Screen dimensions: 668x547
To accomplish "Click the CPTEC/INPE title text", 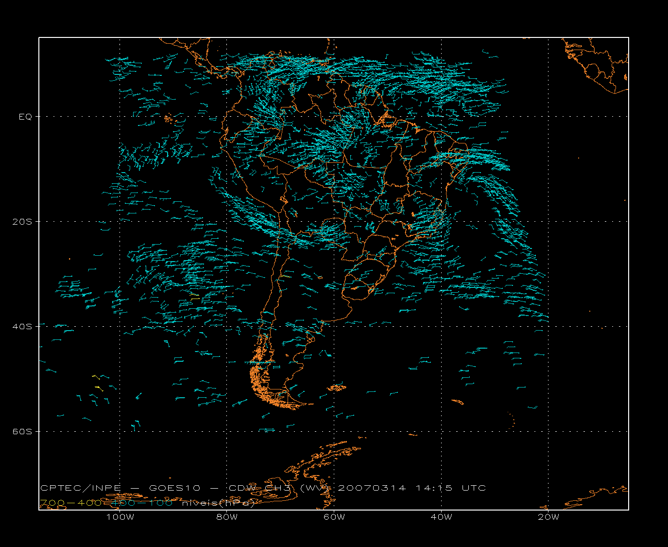I will pyautogui.click(x=81, y=488).
